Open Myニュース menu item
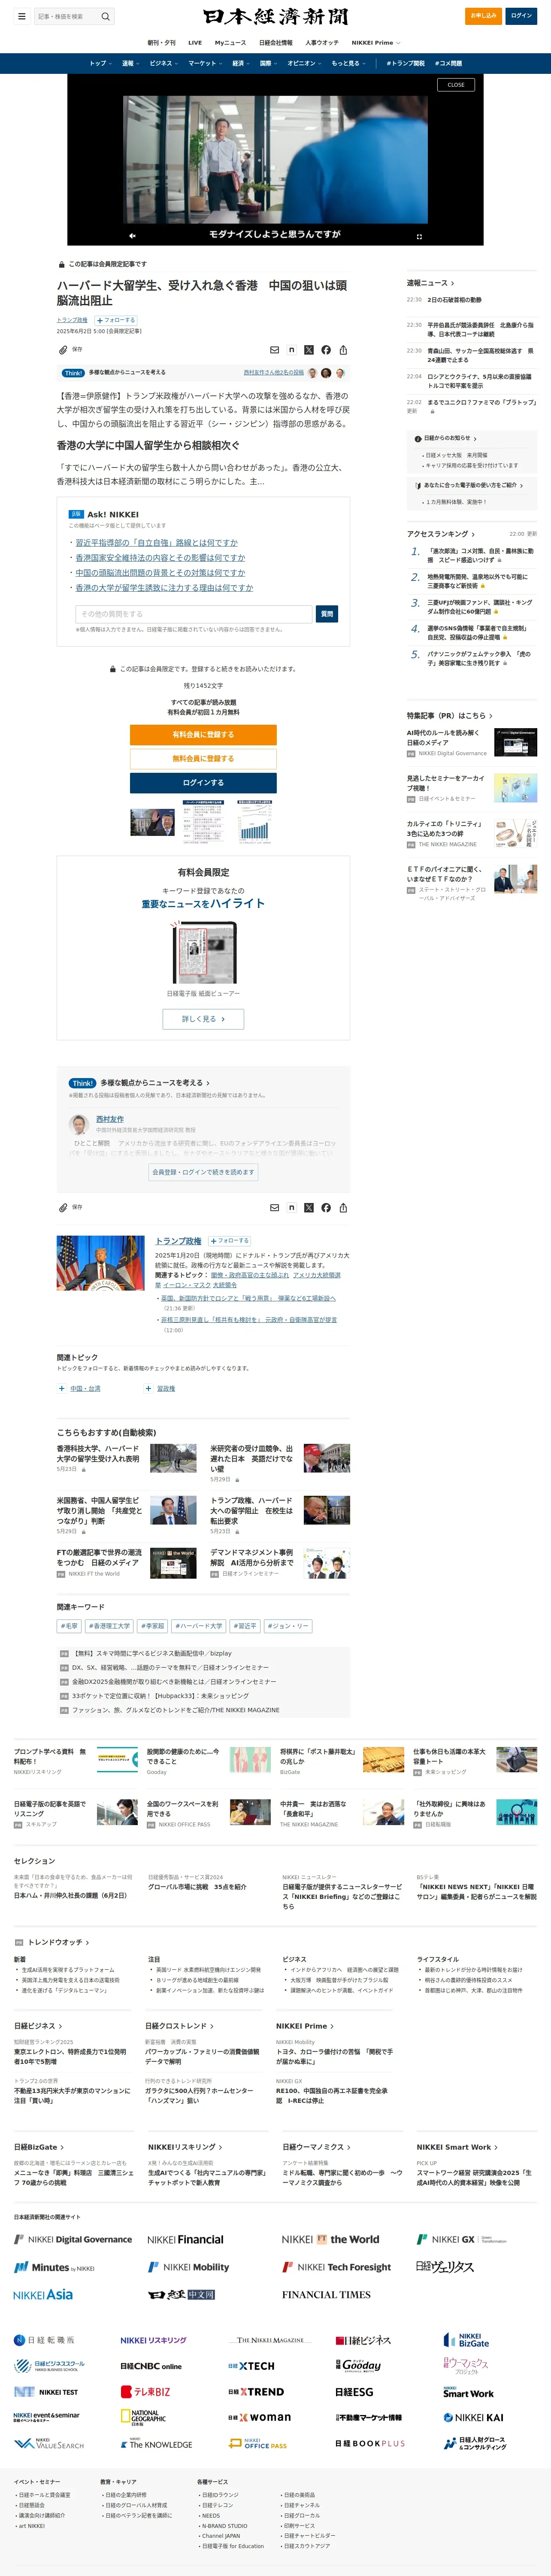The image size is (551, 2576). coord(230,43)
